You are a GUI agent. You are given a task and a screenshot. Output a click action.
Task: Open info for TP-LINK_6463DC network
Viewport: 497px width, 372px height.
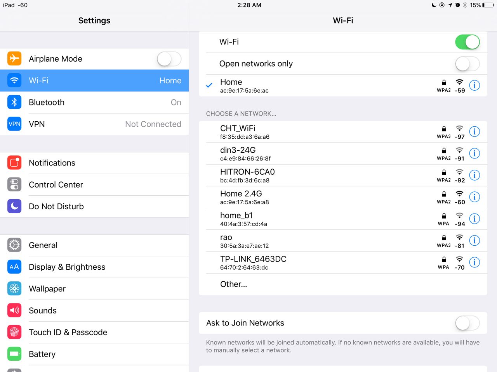pyautogui.click(x=474, y=262)
